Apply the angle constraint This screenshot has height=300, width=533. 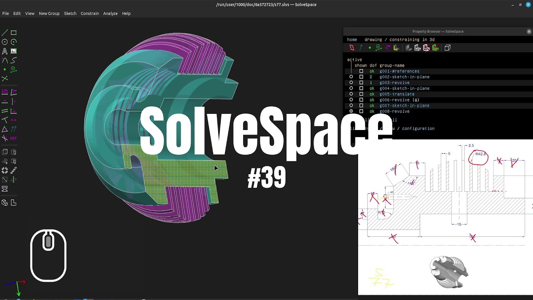(x=14, y=92)
